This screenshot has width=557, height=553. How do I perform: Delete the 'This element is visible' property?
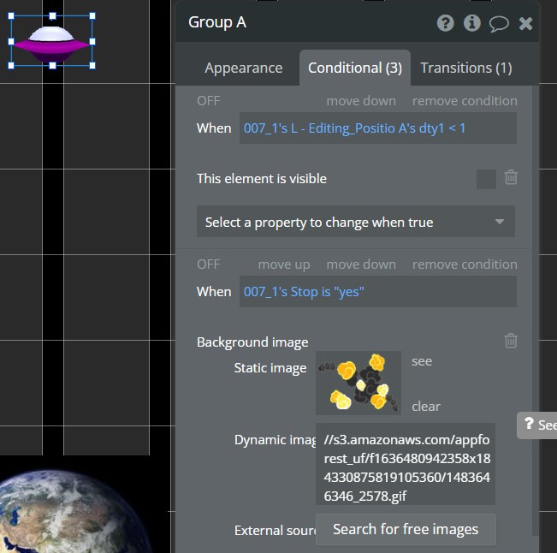[511, 177]
